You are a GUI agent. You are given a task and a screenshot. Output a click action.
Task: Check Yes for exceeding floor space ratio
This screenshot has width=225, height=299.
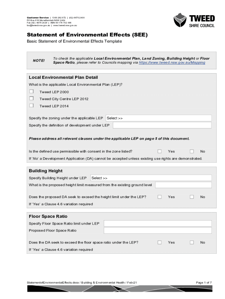point(160,242)
